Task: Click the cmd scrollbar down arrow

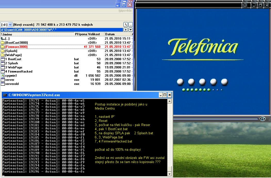Action: pyautogui.click(x=170, y=174)
